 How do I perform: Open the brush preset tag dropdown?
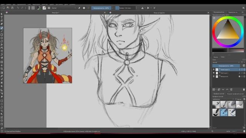click(x=223, y=99)
